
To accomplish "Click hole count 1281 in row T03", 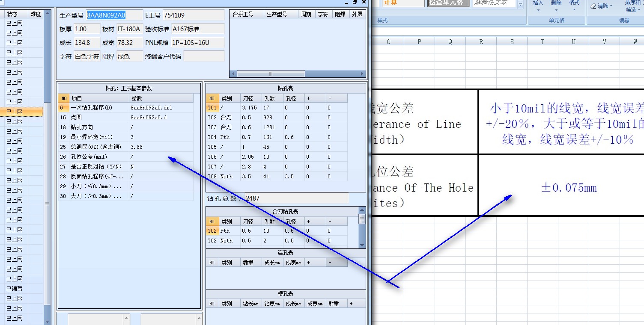I will [272, 127].
